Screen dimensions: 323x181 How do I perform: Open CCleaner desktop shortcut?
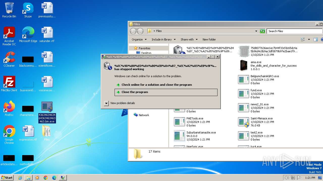click(x=9, y=59)
